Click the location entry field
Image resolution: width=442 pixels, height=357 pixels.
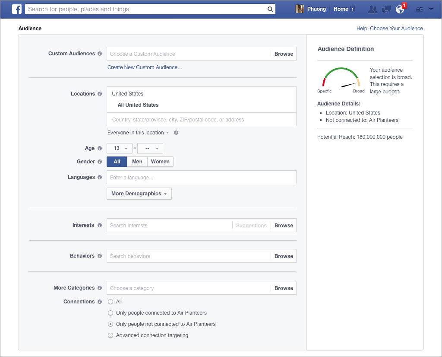pos(202,120)
